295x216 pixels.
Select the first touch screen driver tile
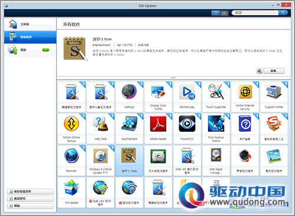71,97
